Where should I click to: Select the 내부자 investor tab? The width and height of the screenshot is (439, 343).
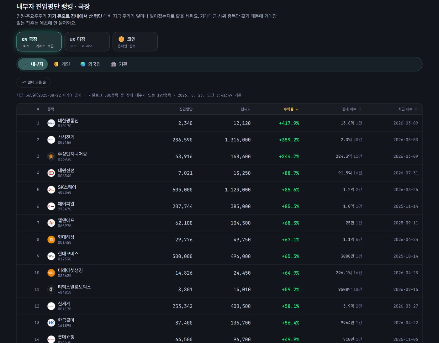tap(33, 64)
